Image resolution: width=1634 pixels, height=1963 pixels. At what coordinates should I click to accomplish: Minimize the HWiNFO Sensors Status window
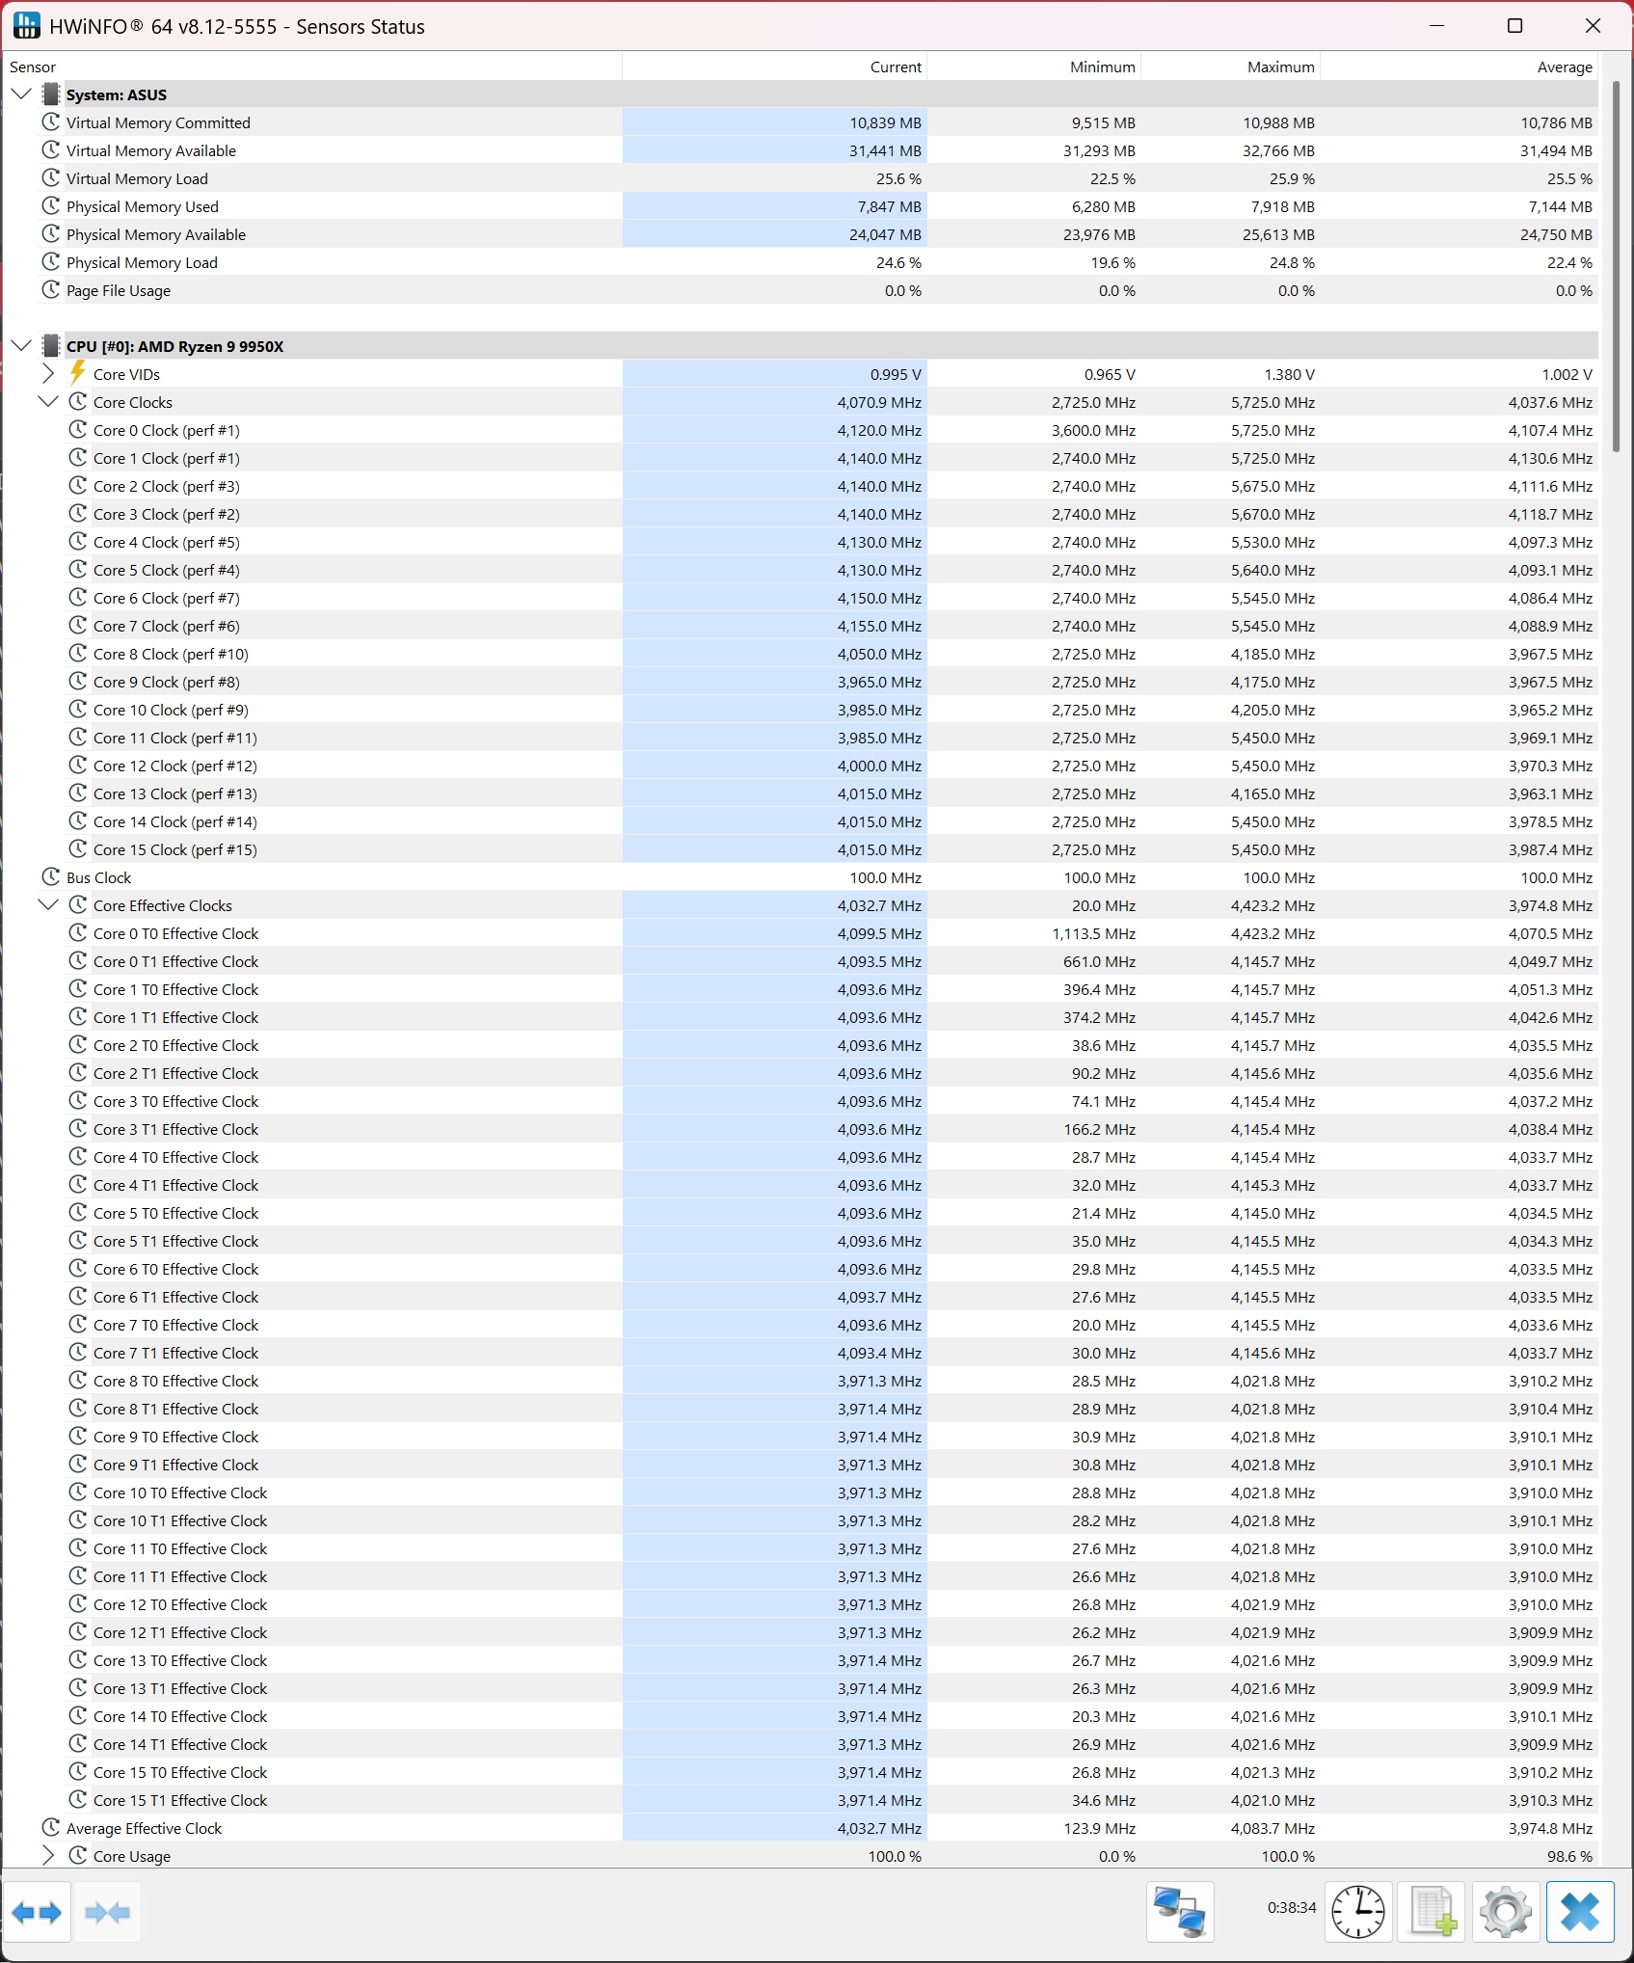(1436, 25)
